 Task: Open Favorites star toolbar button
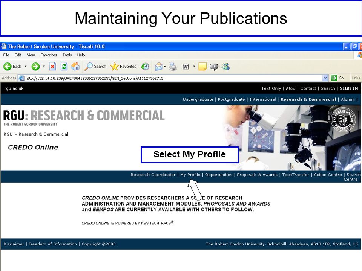123,67
